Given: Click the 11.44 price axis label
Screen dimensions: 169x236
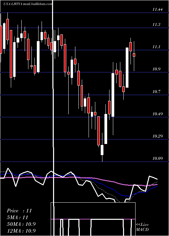Looking at the screenshot, I should pos(158,9).
